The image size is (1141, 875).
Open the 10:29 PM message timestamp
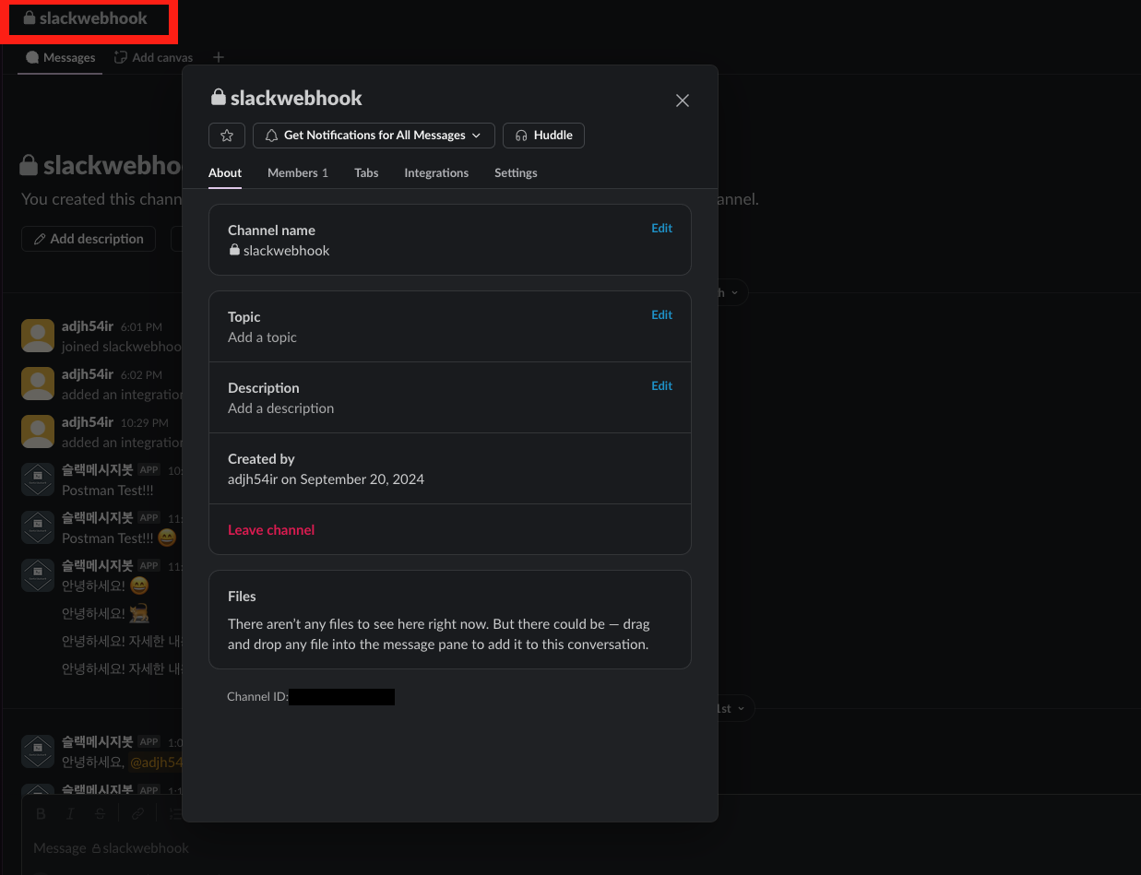145,423
